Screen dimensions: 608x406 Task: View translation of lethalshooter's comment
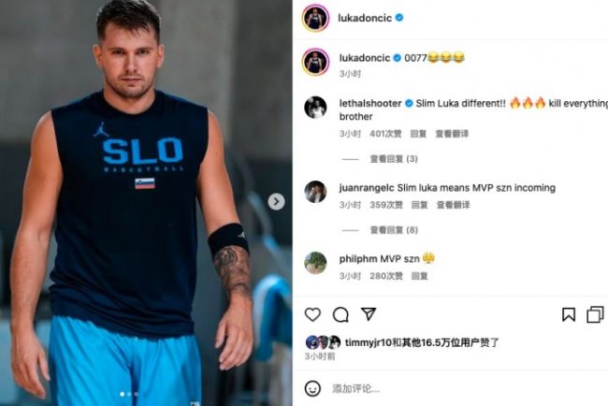(x=452, y=134)
